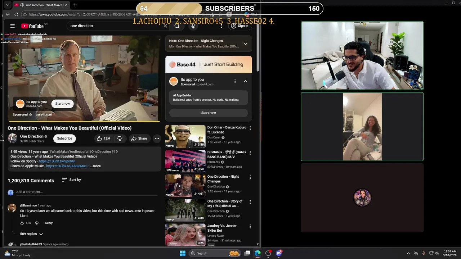The height and width of the screenshot is (259, 461).
Task: Run search with the magnifier button
Action: click(x=177, y=26)
